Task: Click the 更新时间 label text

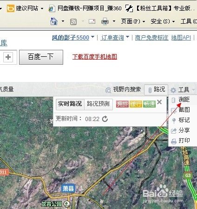Action: coord(68,119)
